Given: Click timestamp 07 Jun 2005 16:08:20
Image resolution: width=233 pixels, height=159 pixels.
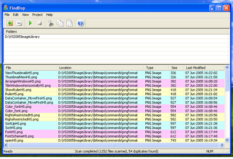Looking at the screenshot, I should click(x=201, y=81).
